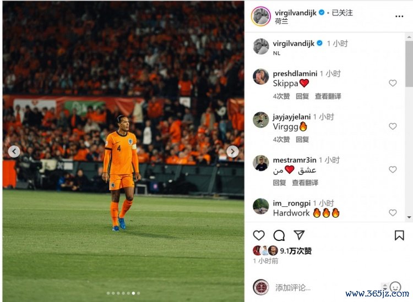
Task: Click scroll up arrow in comments
Action: tap(409, 37)
